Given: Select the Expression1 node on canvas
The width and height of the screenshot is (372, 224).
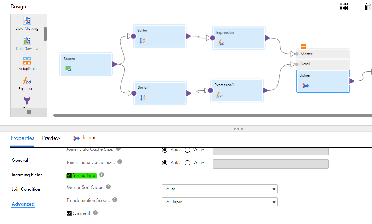Looking at the screenshot, I should tap(237, 90).
